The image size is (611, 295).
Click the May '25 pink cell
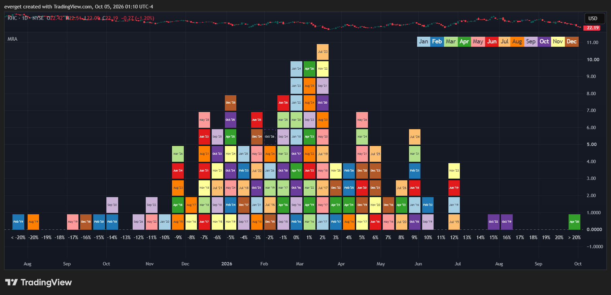(204, 120)
